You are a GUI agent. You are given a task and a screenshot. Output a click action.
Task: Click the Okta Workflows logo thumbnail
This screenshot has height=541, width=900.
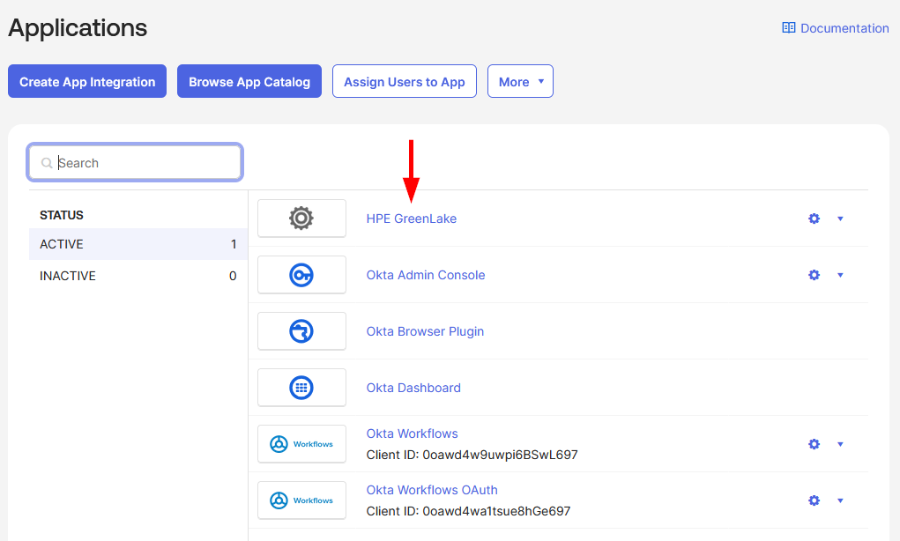click(x=301, y=444)
